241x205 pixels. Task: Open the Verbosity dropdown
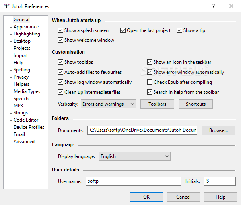108,104
